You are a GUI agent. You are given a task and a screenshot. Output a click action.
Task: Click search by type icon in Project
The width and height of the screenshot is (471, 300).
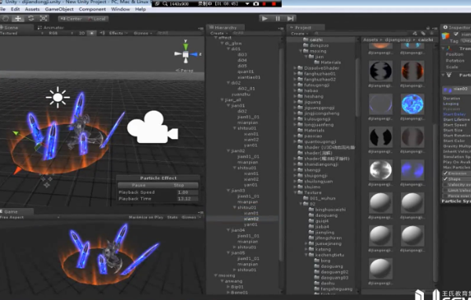click(x=414, y=33)
